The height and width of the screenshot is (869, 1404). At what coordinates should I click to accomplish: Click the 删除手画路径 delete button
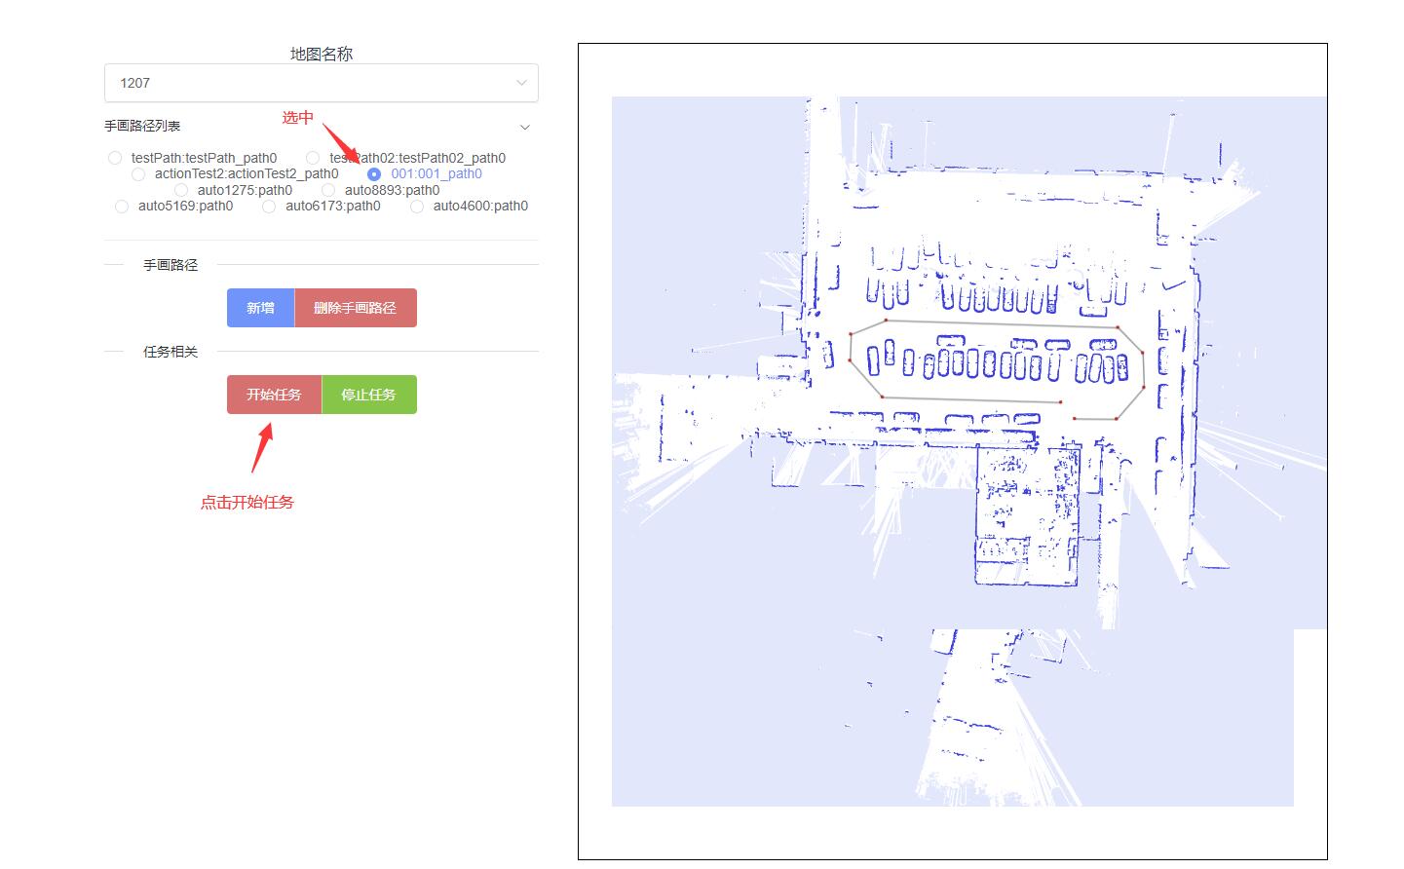(356, 307)
